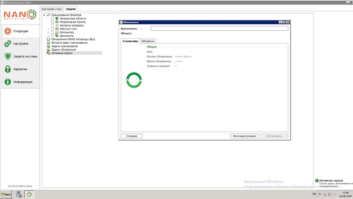Image resolution: width=353 pixels, height=199 pixels.
Task: Open the Windows Пуск start menu
Action: pyautogui.click(x=6, y=195)
